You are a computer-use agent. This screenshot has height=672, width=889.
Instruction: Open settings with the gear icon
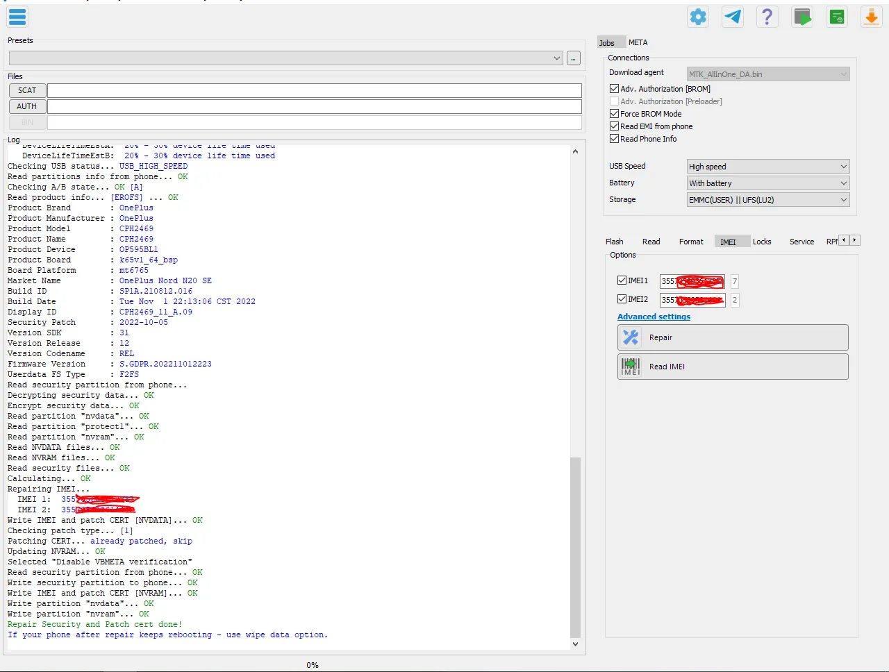coord(698,17)
